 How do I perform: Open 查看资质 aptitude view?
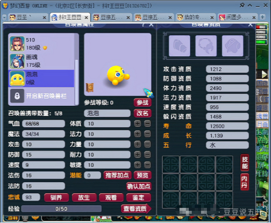pos(136,209)
